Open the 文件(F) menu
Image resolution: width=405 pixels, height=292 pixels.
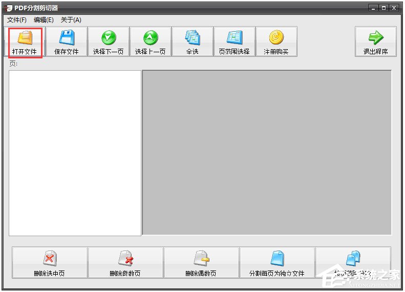point(17,20)
